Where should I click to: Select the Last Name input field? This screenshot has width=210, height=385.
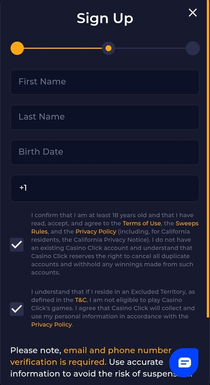[x=105, y=117]
